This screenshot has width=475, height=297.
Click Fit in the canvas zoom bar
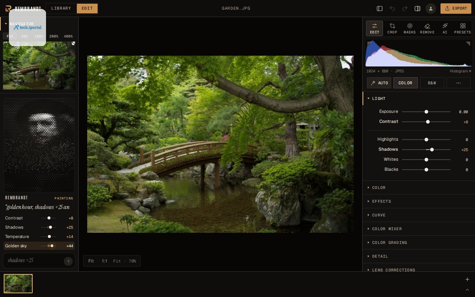click(x=91, y=261)
